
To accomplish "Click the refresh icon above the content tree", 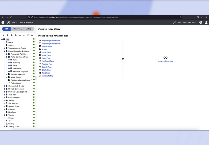I will pyautogui.click(x=28, y=35).
